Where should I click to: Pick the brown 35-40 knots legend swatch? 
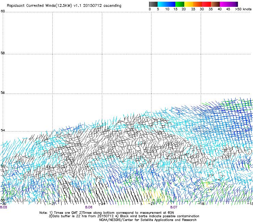(215, 4)
